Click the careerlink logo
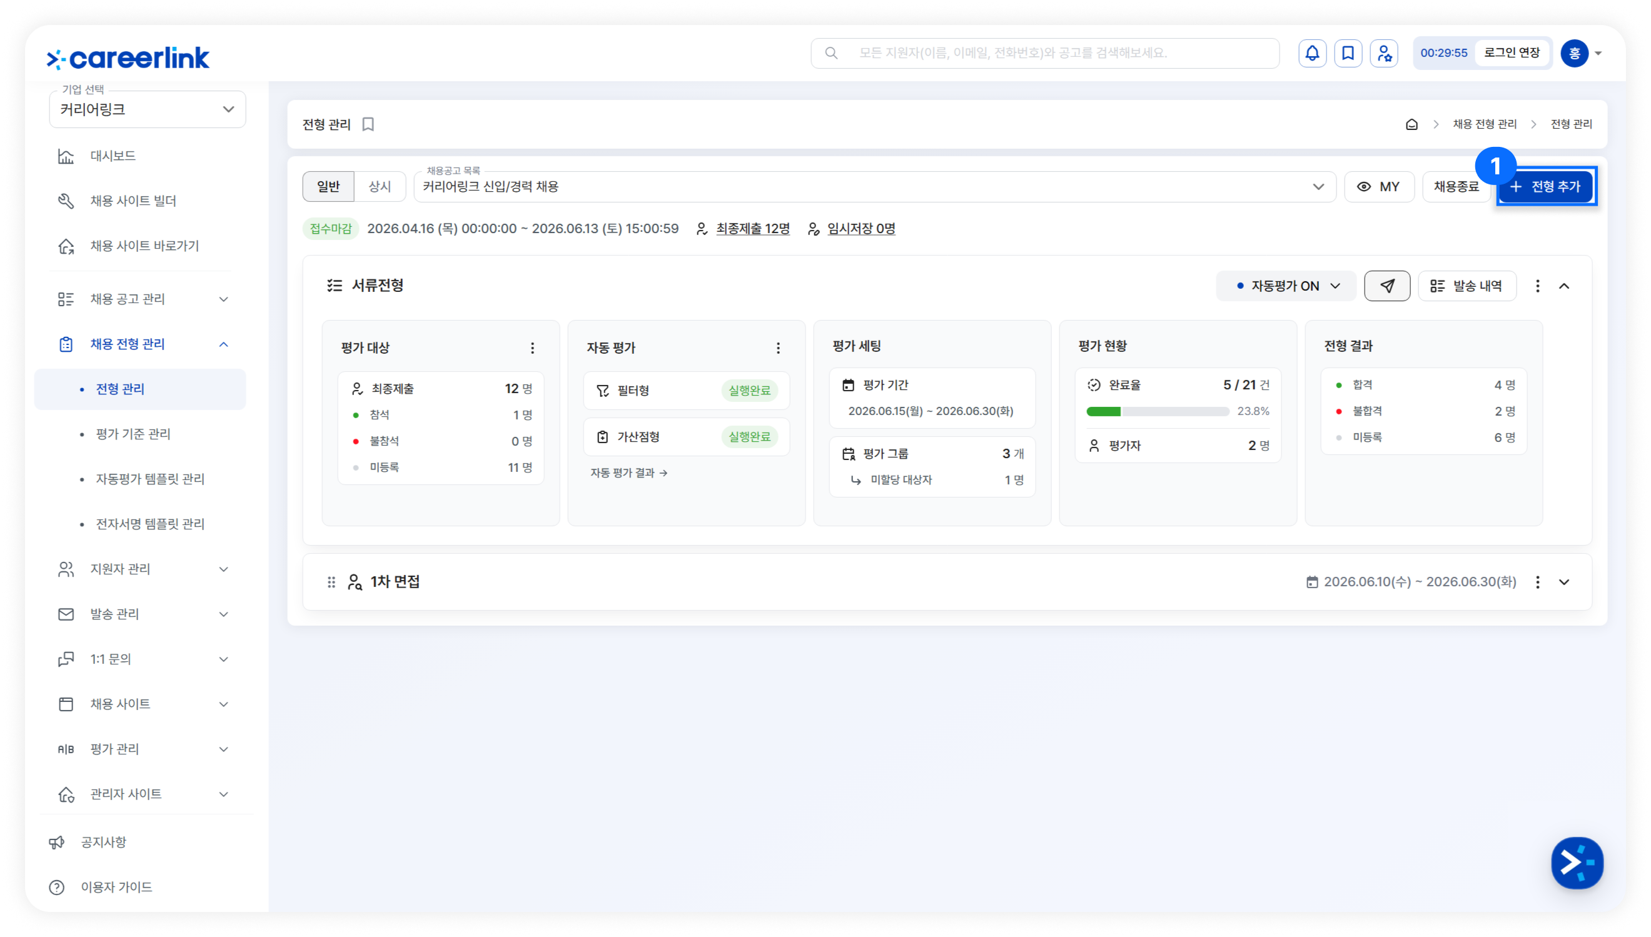This screenshot has height=937, width=1651. (x=128, y=58)
